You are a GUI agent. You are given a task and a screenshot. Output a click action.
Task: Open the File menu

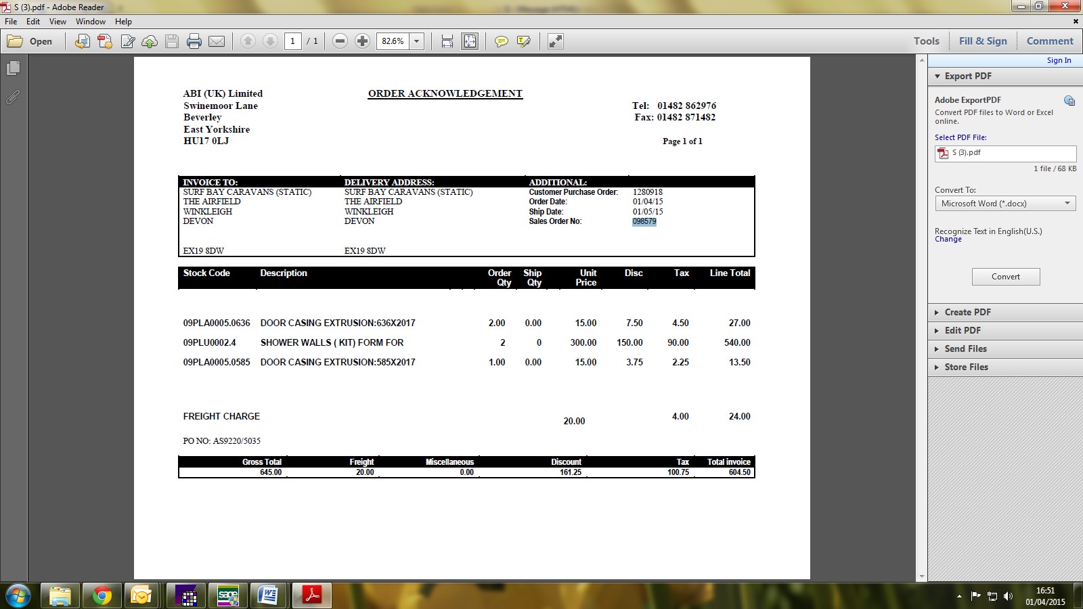click(x=11, y=22)
